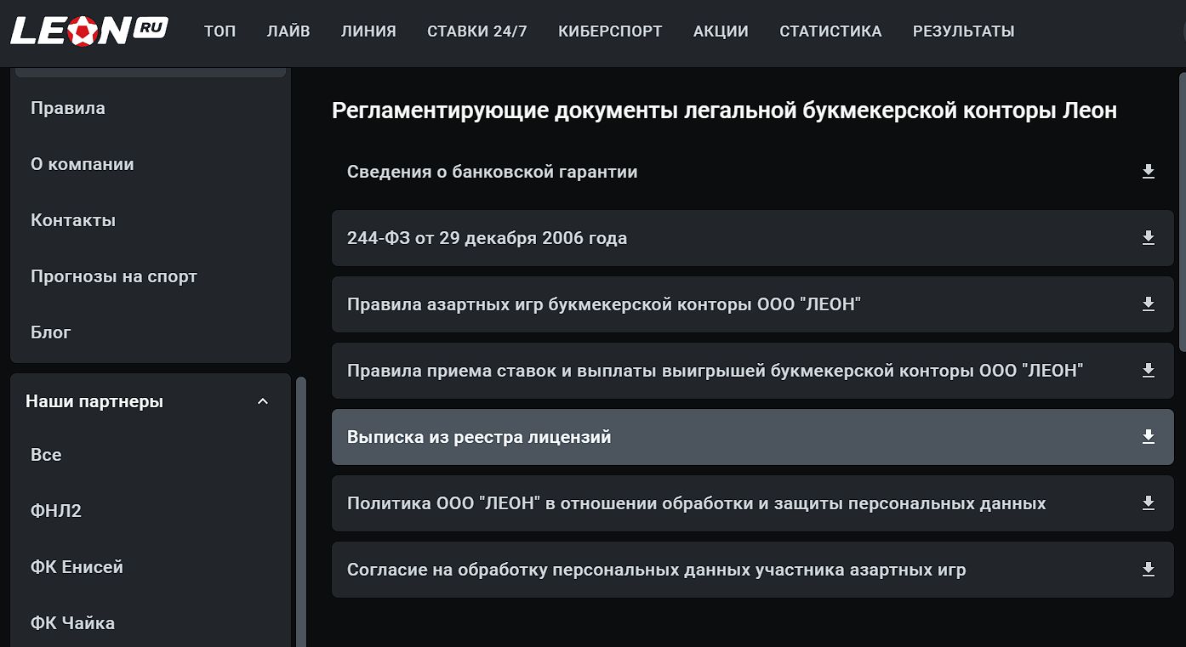Open Политика ООО ЛЕОН персональных данных document
This screenshot has width=1186, height=647.
(x=752, y=503)
